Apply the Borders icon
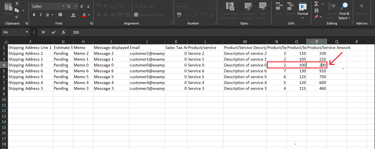 pos(61,15)
